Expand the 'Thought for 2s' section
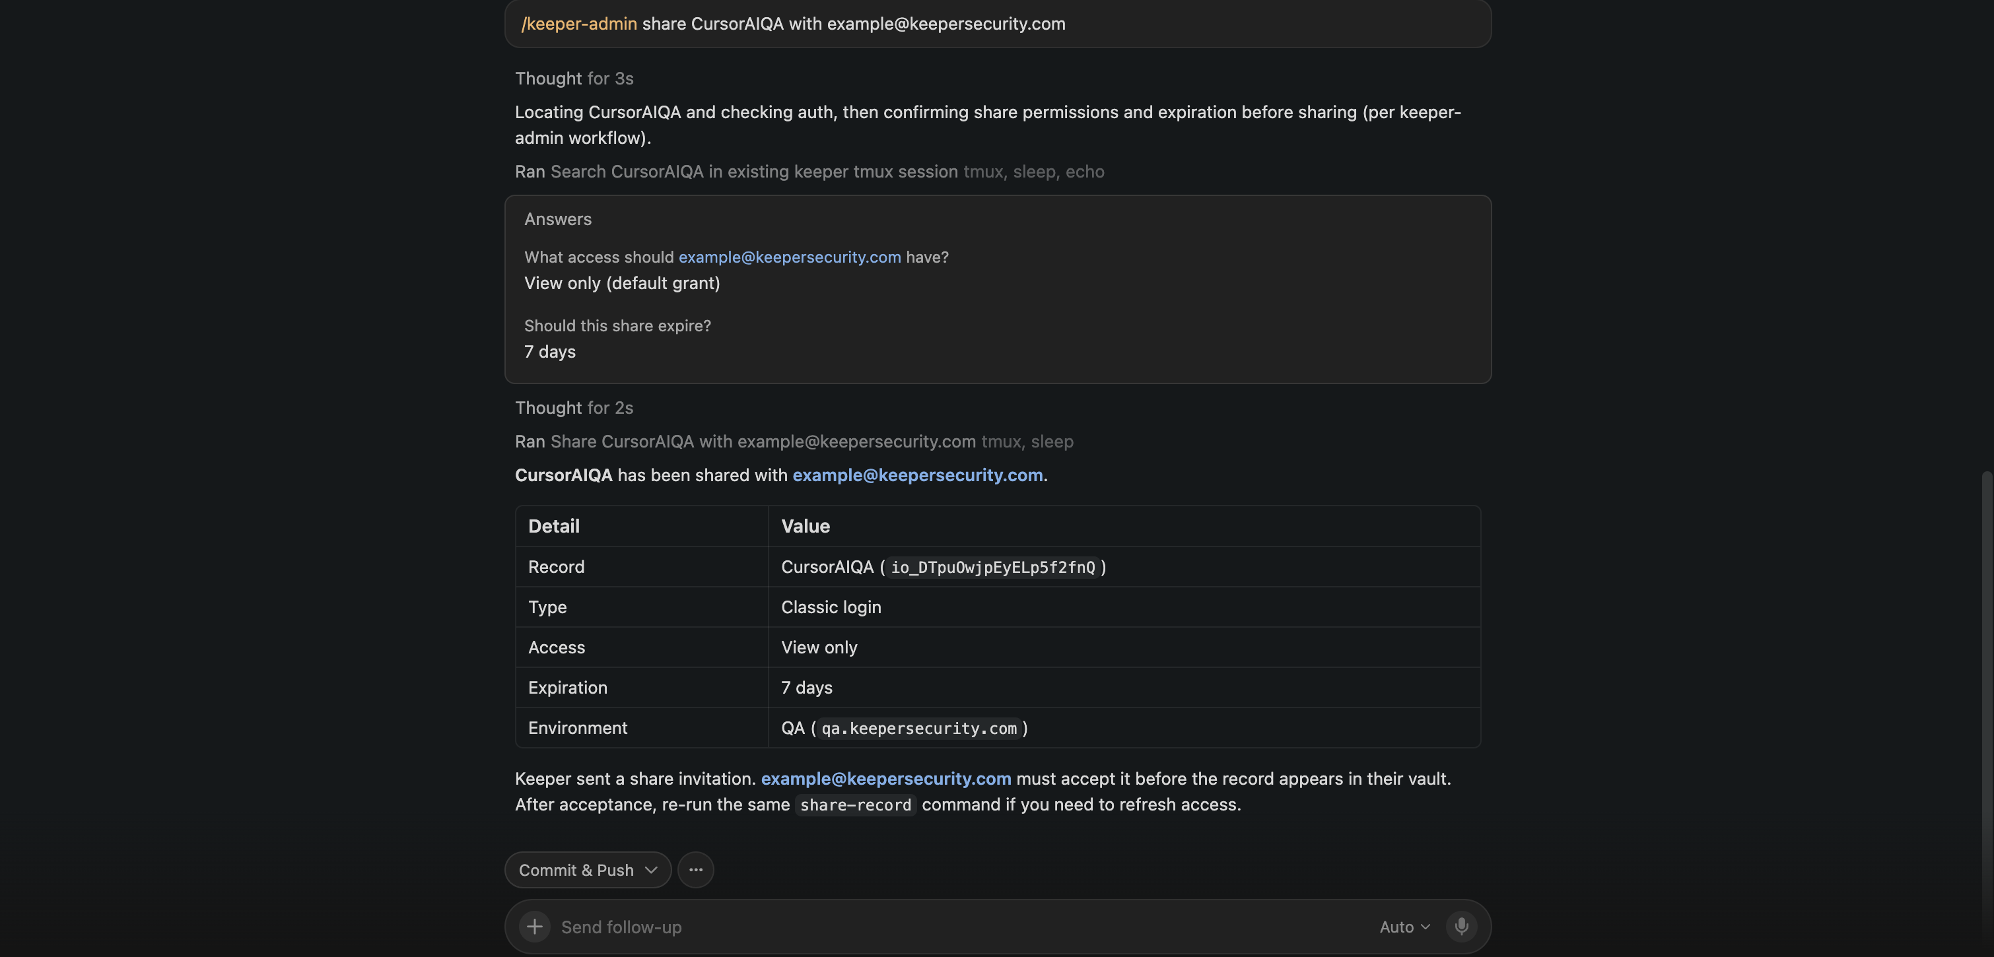Viewport: 1994px width, 957px height. click(x=574, y=408)
